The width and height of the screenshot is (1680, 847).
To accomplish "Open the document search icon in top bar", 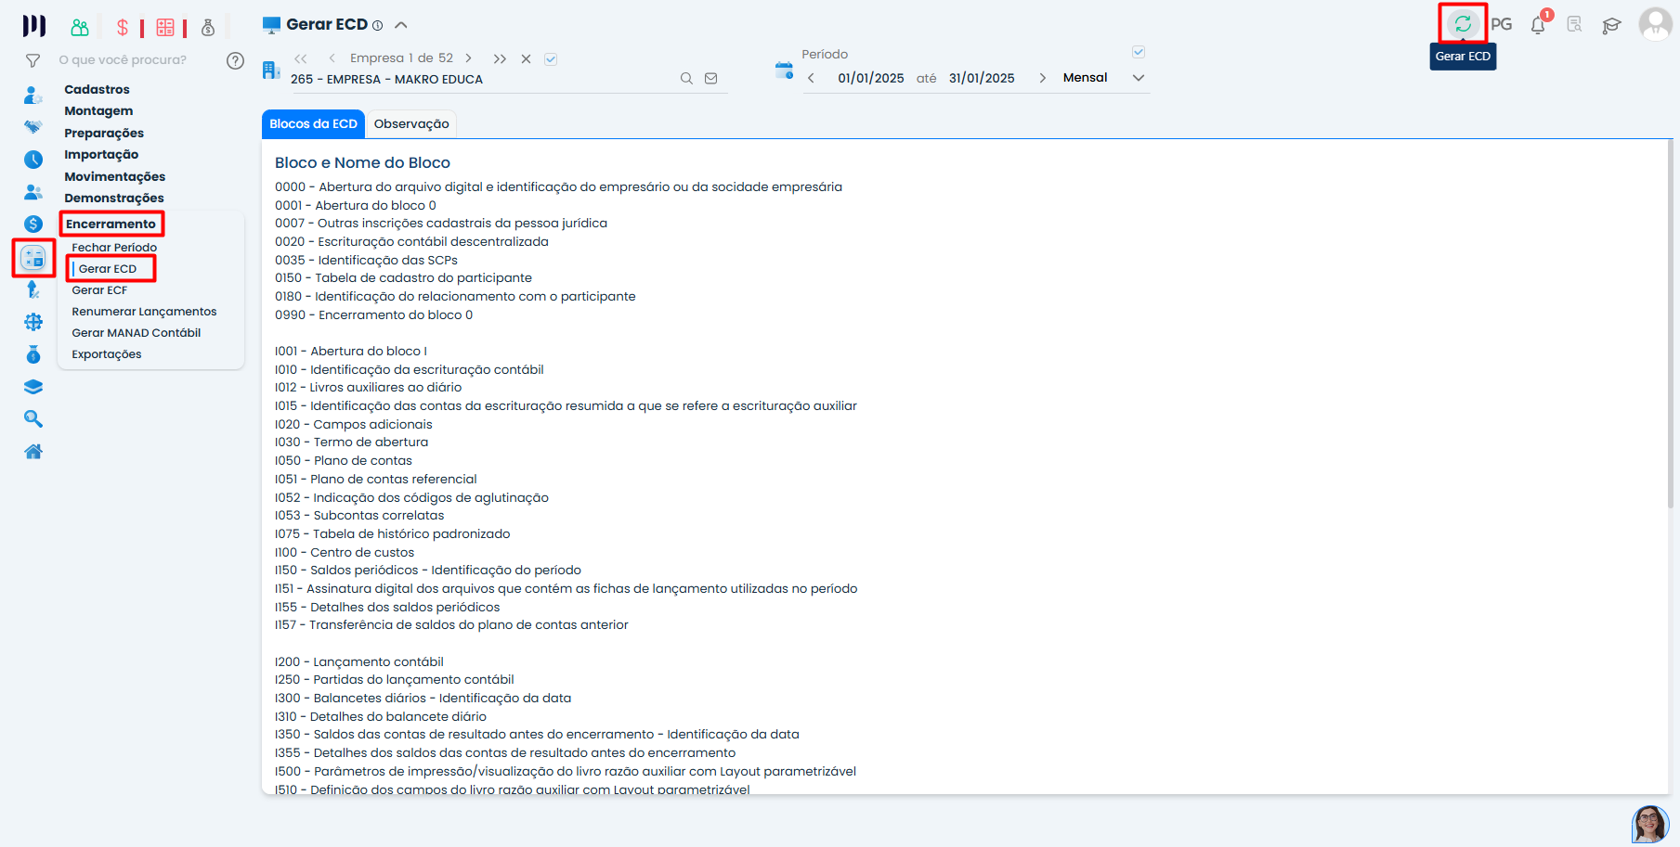I will point(1574,25).
